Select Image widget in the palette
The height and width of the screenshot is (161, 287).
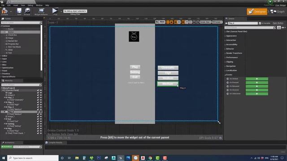(10, 38)
